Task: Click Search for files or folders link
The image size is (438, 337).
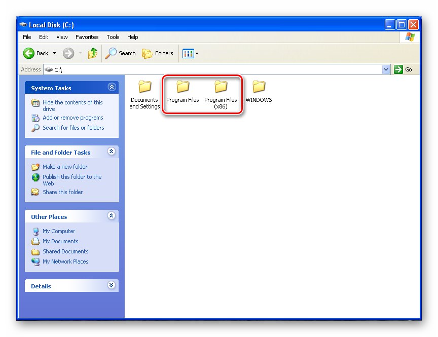Action: tap(73, 128)
